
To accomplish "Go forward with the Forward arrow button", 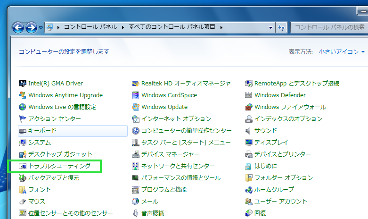I will (31, 27).
